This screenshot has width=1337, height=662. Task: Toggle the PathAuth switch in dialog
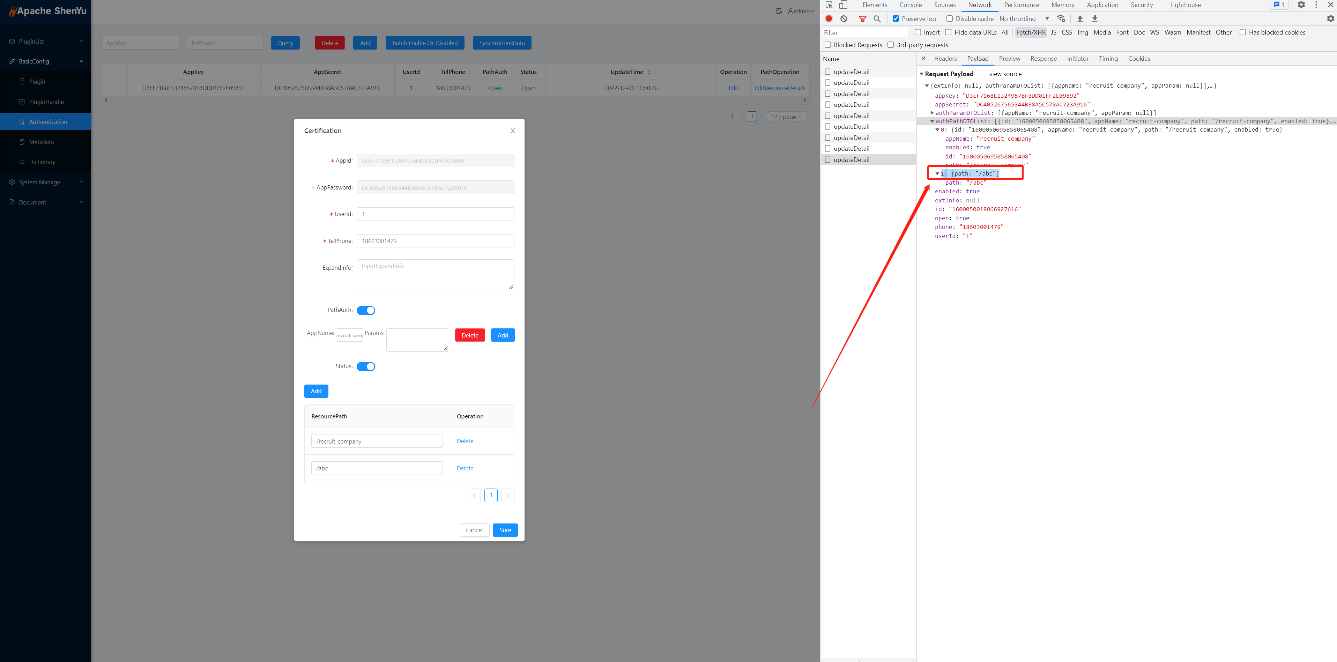(366, 310)
